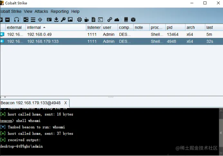Click the Windows icon of the 192.168.0.49 session

(2, 34)
